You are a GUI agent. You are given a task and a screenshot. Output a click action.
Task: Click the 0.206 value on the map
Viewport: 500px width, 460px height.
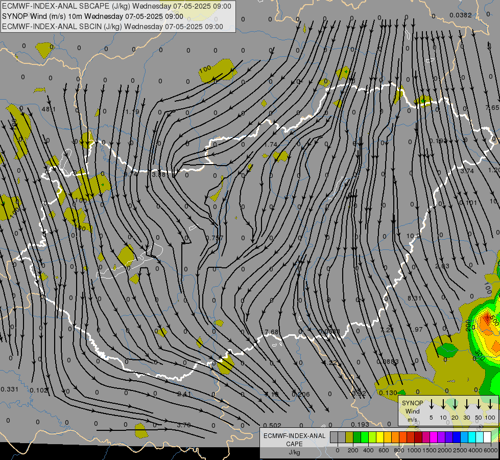pyautogui.click(x=301, y=395)
